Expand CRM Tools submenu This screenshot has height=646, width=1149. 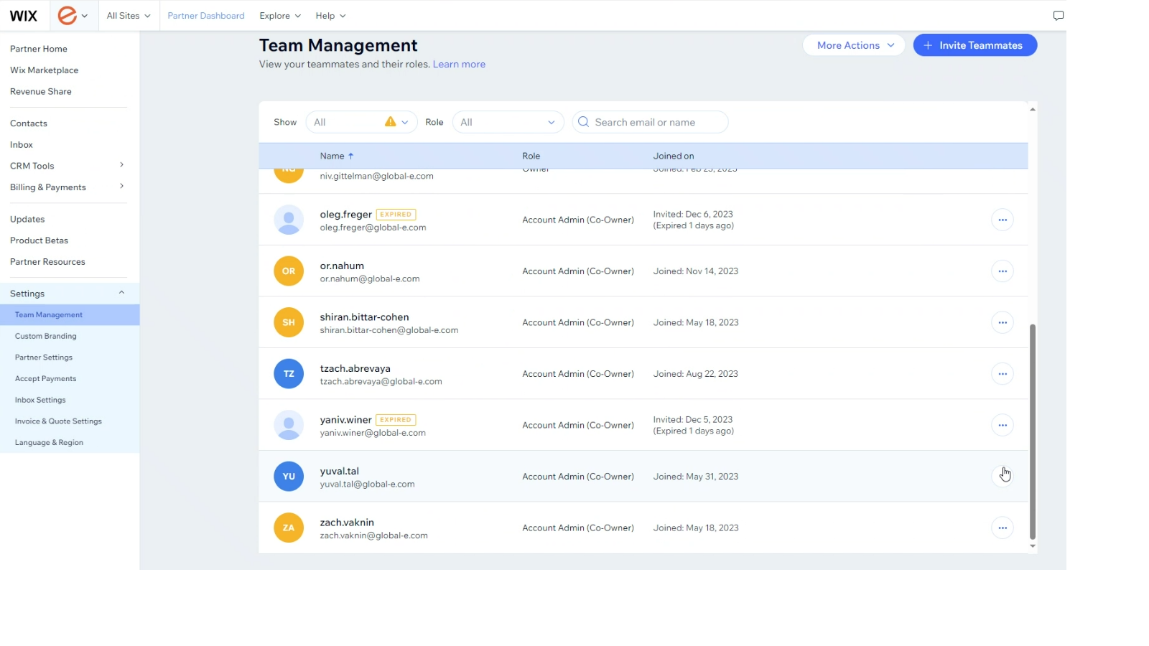121,165
